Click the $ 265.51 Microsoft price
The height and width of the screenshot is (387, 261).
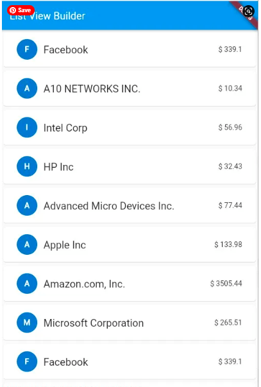[228, 322]
